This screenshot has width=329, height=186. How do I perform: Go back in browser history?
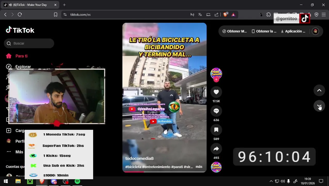pyautogui.click(x=5, y=14)
